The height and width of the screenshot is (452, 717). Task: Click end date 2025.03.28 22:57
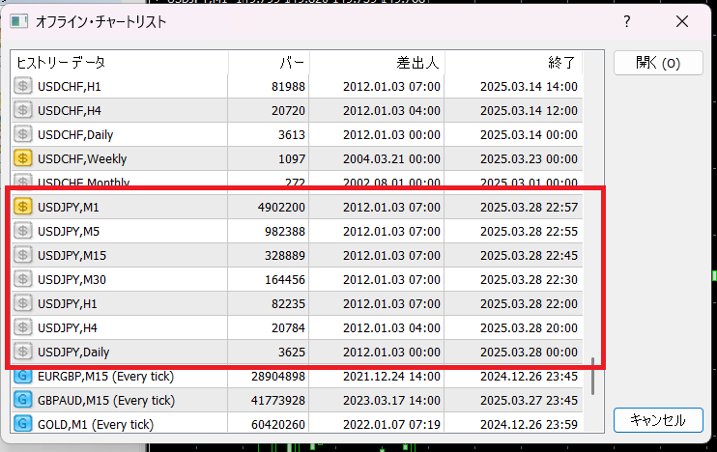(530, 207)
